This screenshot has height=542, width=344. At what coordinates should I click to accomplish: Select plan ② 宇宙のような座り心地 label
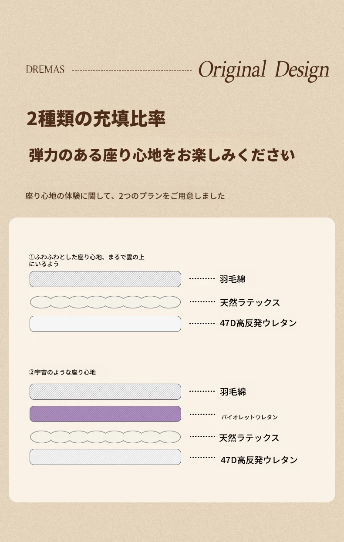click(62, 372)
